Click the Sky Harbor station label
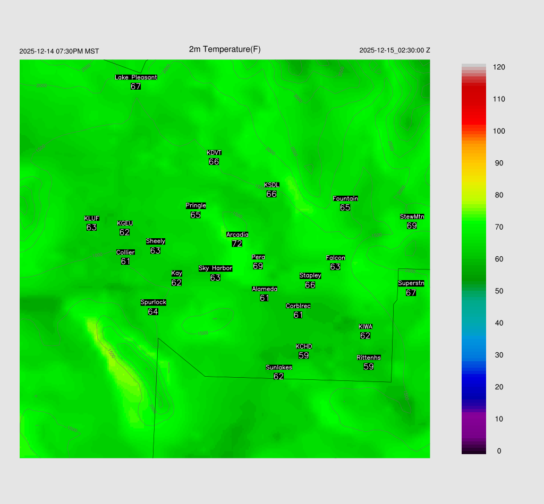The height and width of the screenshot is (504, 544). coord(215,268)
